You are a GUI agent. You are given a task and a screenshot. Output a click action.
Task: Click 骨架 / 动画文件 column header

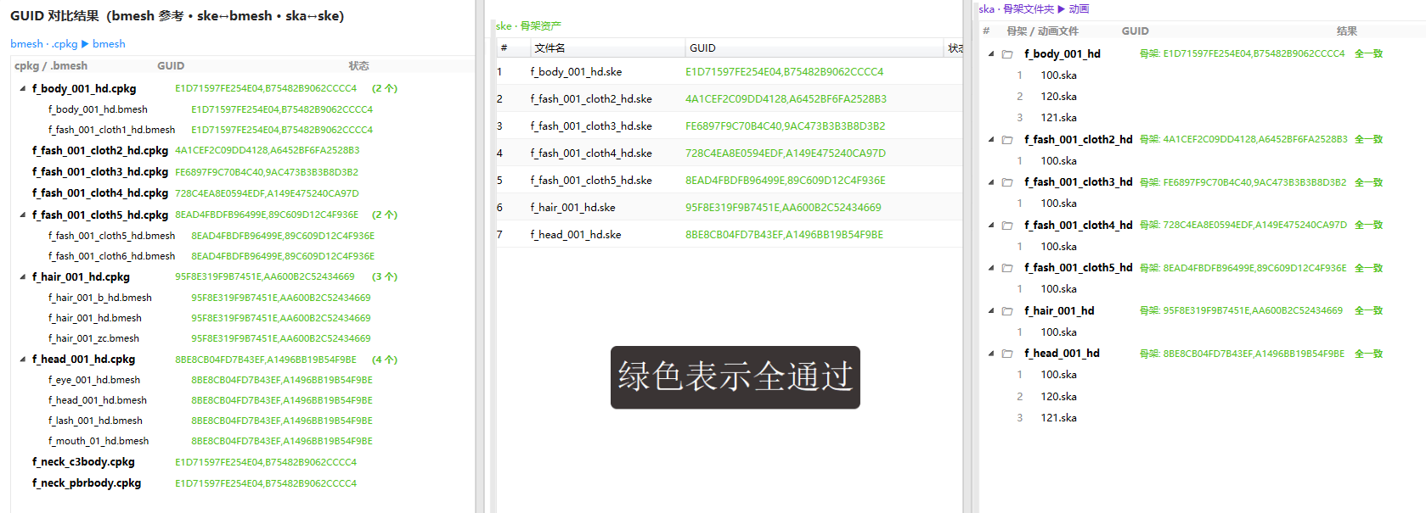click(1042, 31)
